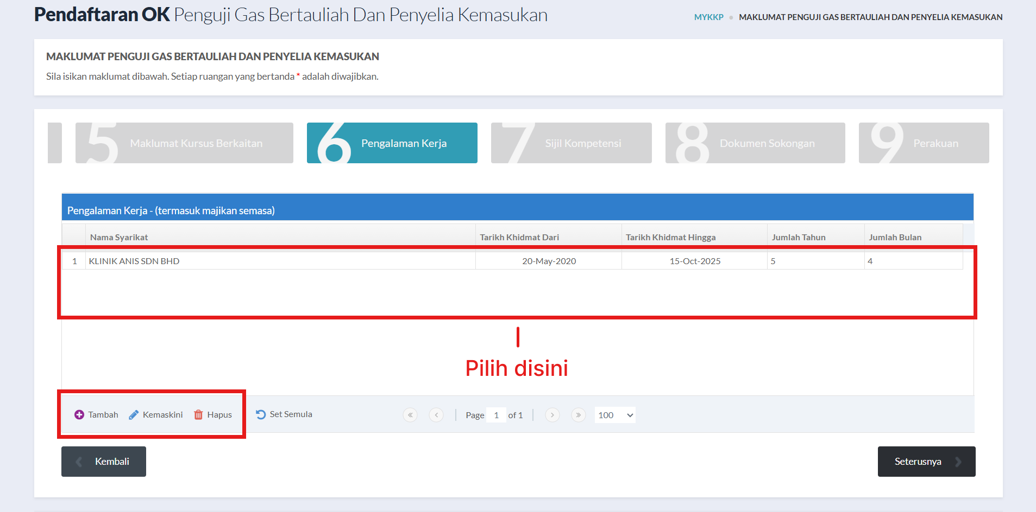The width and height of the screenshot is (1036, 512).
Task: Click the Set Semula refresh icon
Action: 261,414
